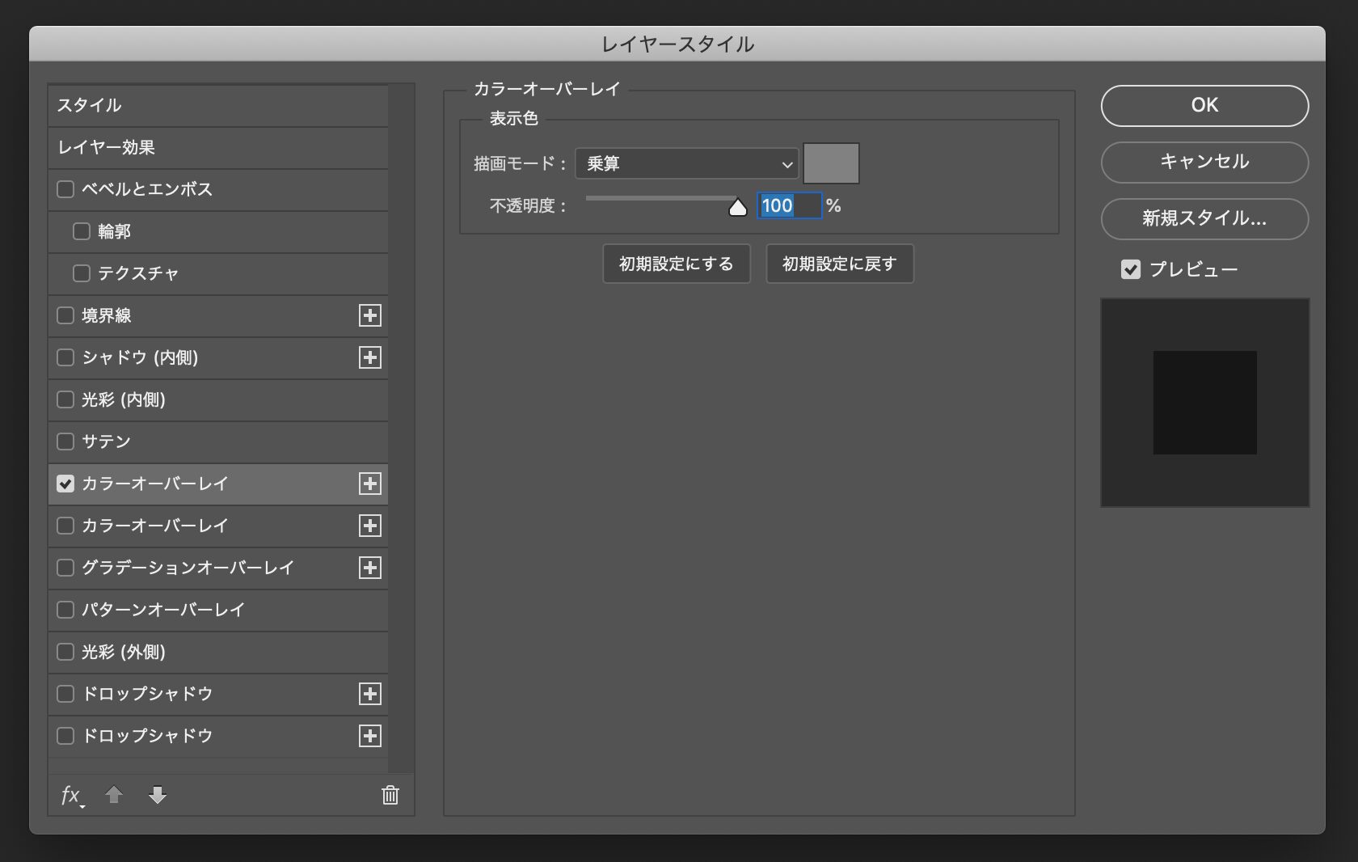Click 初期設定に戻す button

pos(840,264)
